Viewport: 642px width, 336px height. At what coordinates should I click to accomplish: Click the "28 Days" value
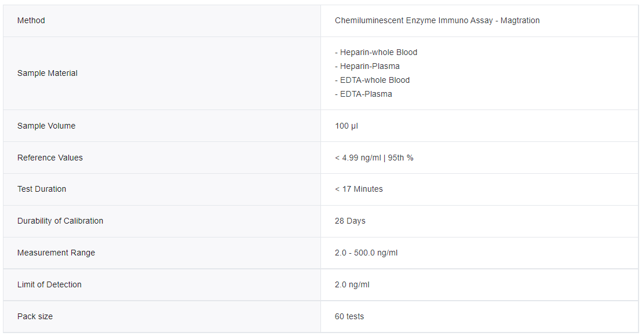point(350,221)
